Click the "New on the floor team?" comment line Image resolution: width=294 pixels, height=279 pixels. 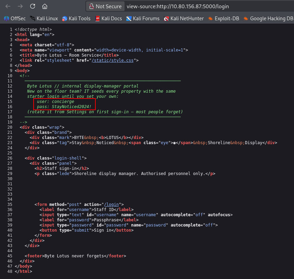click(101, 91)
